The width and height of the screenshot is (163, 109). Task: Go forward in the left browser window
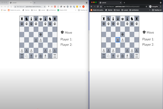pyautogui.click(x=5, y=7)
